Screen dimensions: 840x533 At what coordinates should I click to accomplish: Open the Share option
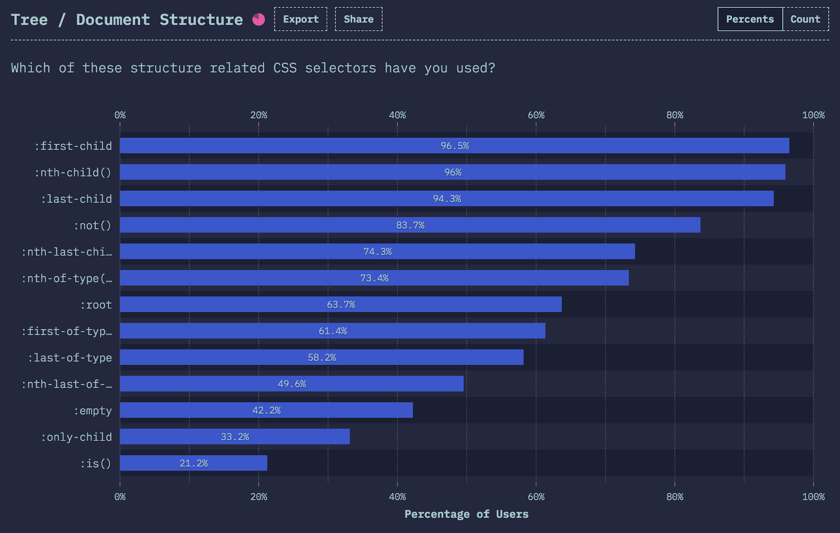(x=358, y=19)
